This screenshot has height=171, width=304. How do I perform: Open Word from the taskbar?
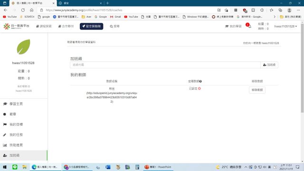[108, 167]
